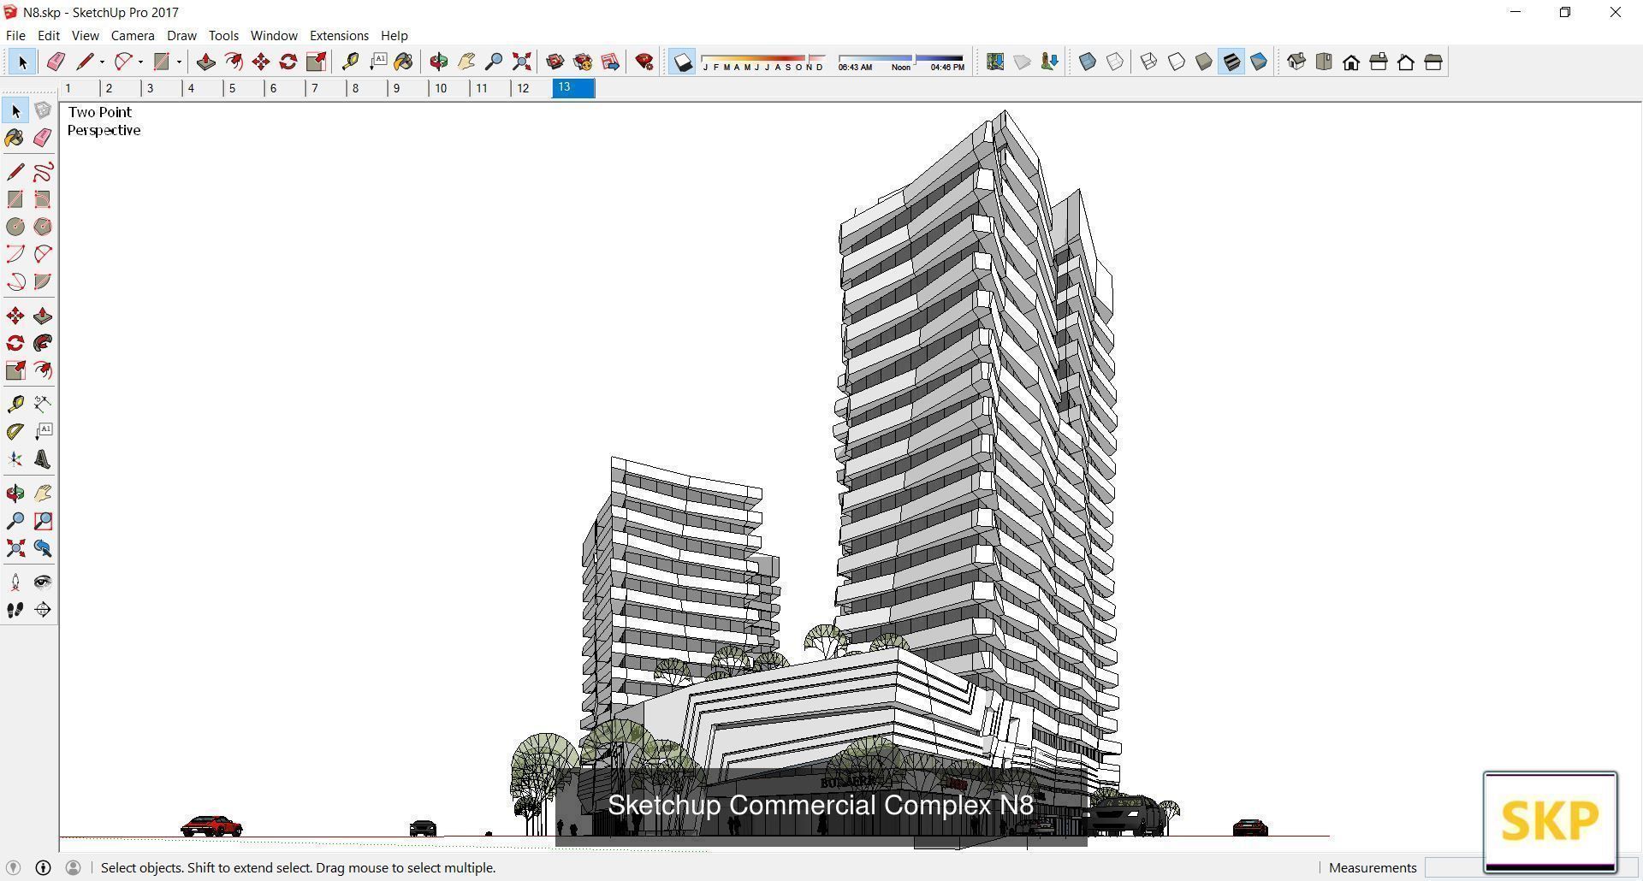Open the Extensions menu

click(339, 36)
